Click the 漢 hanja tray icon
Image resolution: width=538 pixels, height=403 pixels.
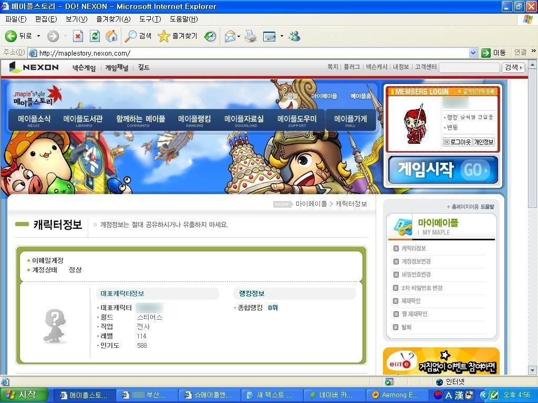pyautogui.click(x=459, y=395)
